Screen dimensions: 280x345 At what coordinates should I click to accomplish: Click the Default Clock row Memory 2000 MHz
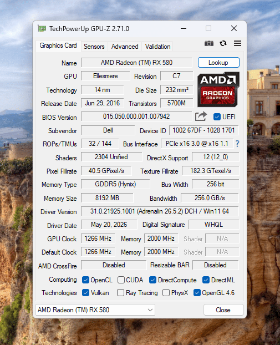tap(161, 252)
